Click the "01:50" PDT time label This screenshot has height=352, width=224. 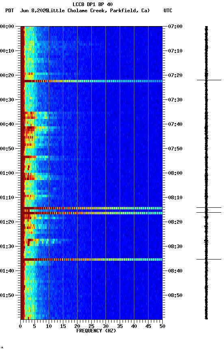pos(7,295)
